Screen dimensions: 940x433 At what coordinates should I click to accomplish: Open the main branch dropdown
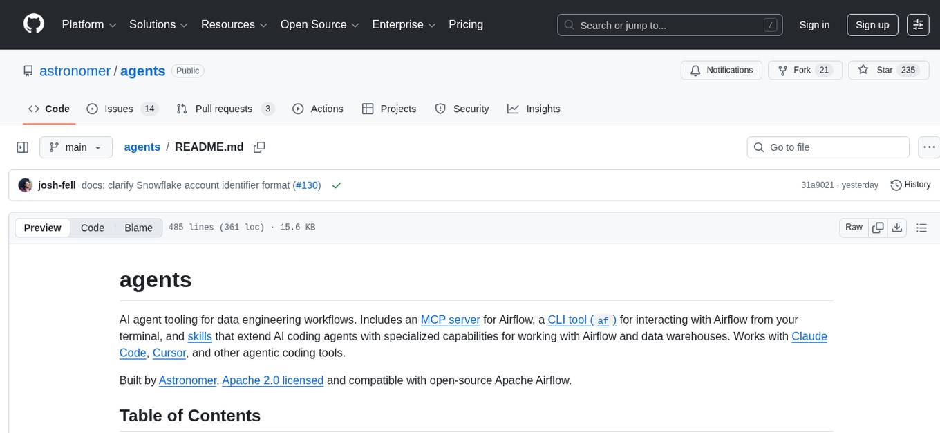75,147
